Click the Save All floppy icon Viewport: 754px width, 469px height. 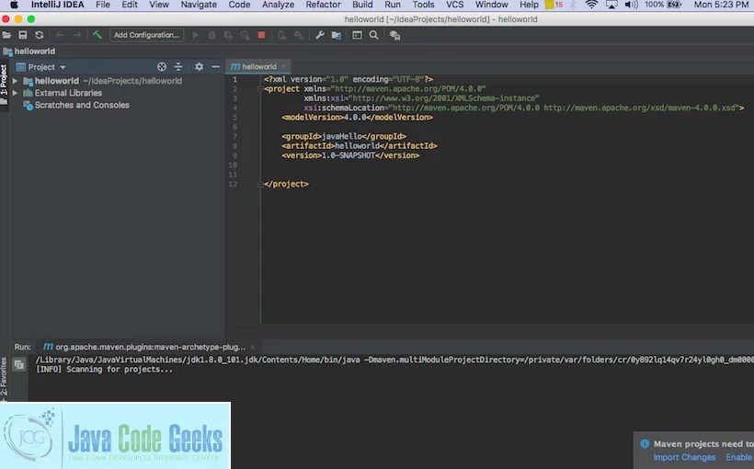point(23,35)
